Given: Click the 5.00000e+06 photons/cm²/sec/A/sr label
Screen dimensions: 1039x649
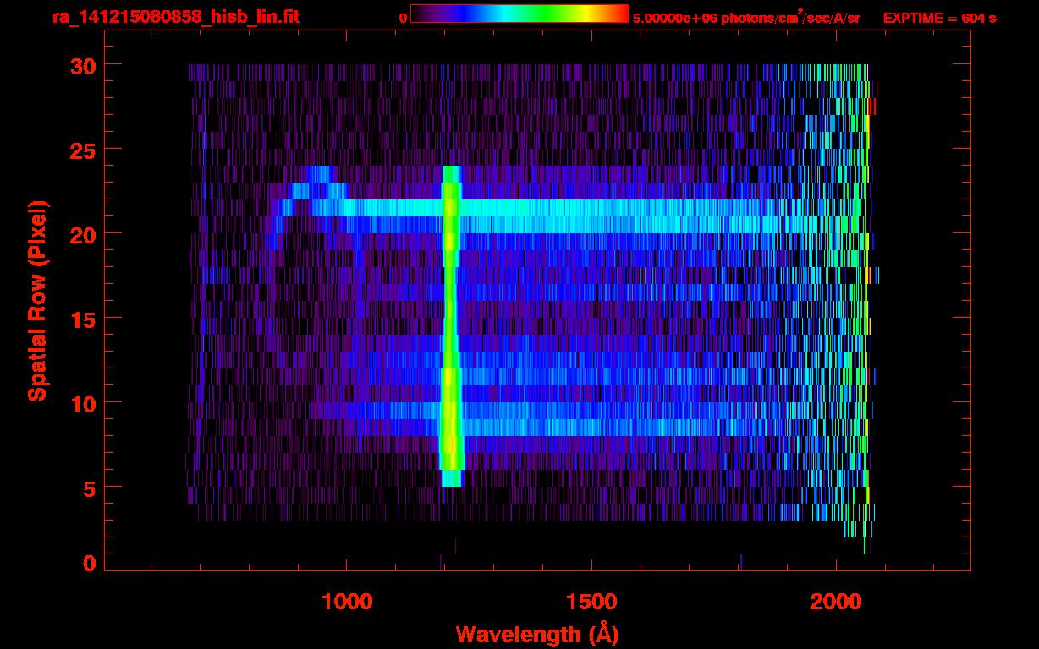Looking at the screenshot, I should [x=746, y=17].
